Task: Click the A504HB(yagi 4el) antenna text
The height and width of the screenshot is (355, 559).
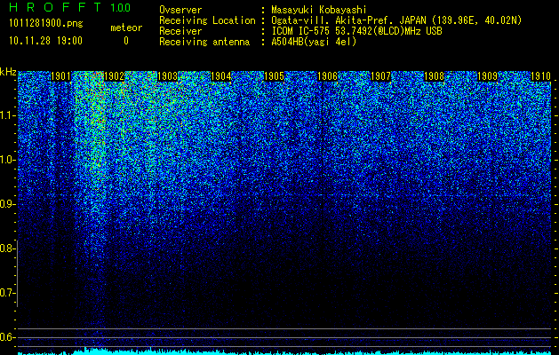Action: (314, 42)
